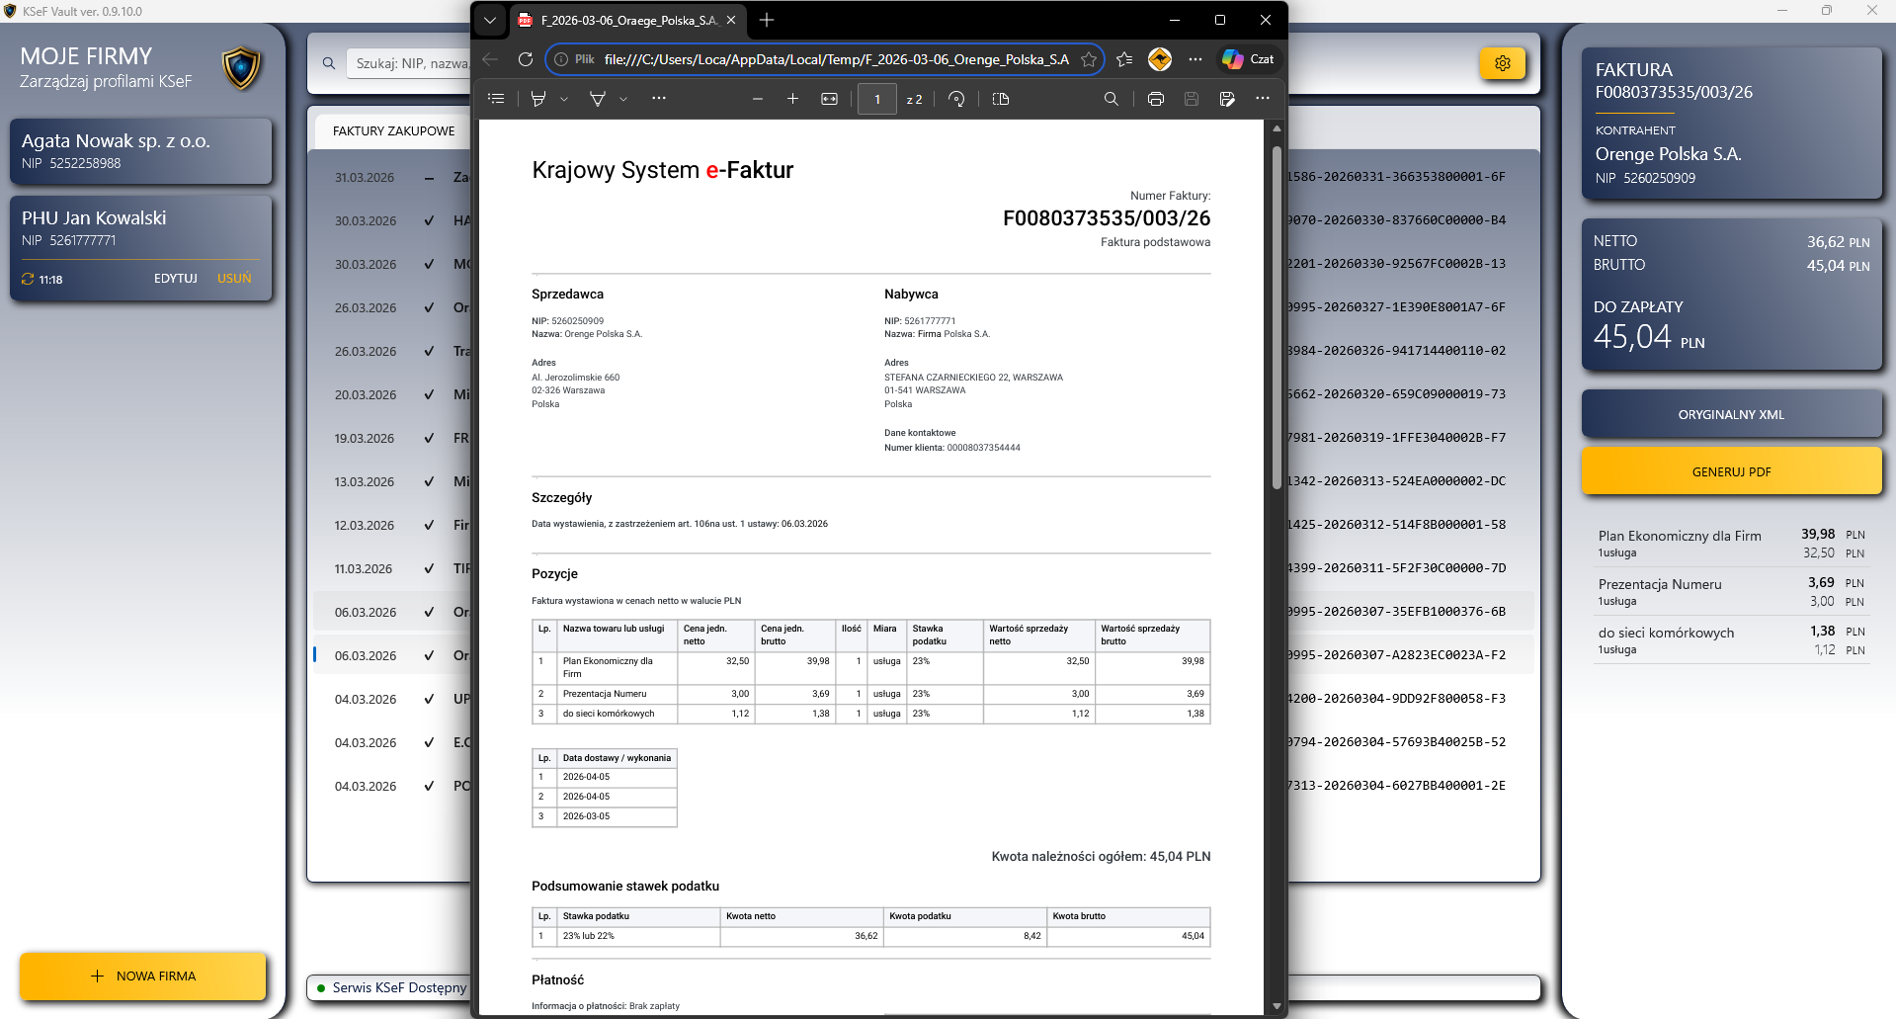The image size is (1896, 1019).
Task: Click the PDF scrollbar up arrow
Action: [x=1277, y=128]
